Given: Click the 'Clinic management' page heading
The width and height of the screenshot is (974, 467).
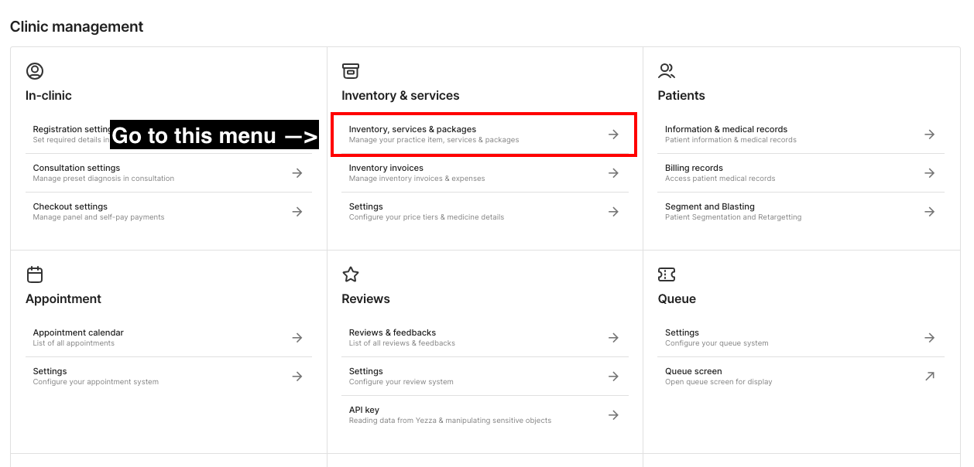Looking at the screenshot, I should (x=77, y=26).
